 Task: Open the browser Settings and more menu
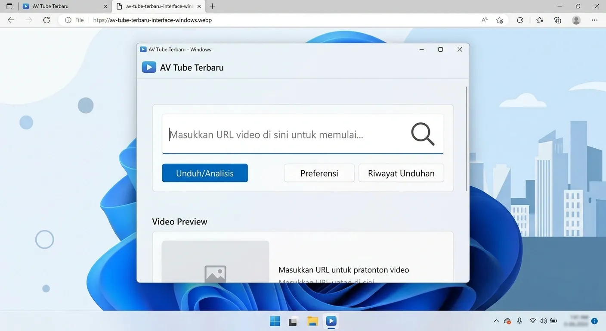click(594, 20)
